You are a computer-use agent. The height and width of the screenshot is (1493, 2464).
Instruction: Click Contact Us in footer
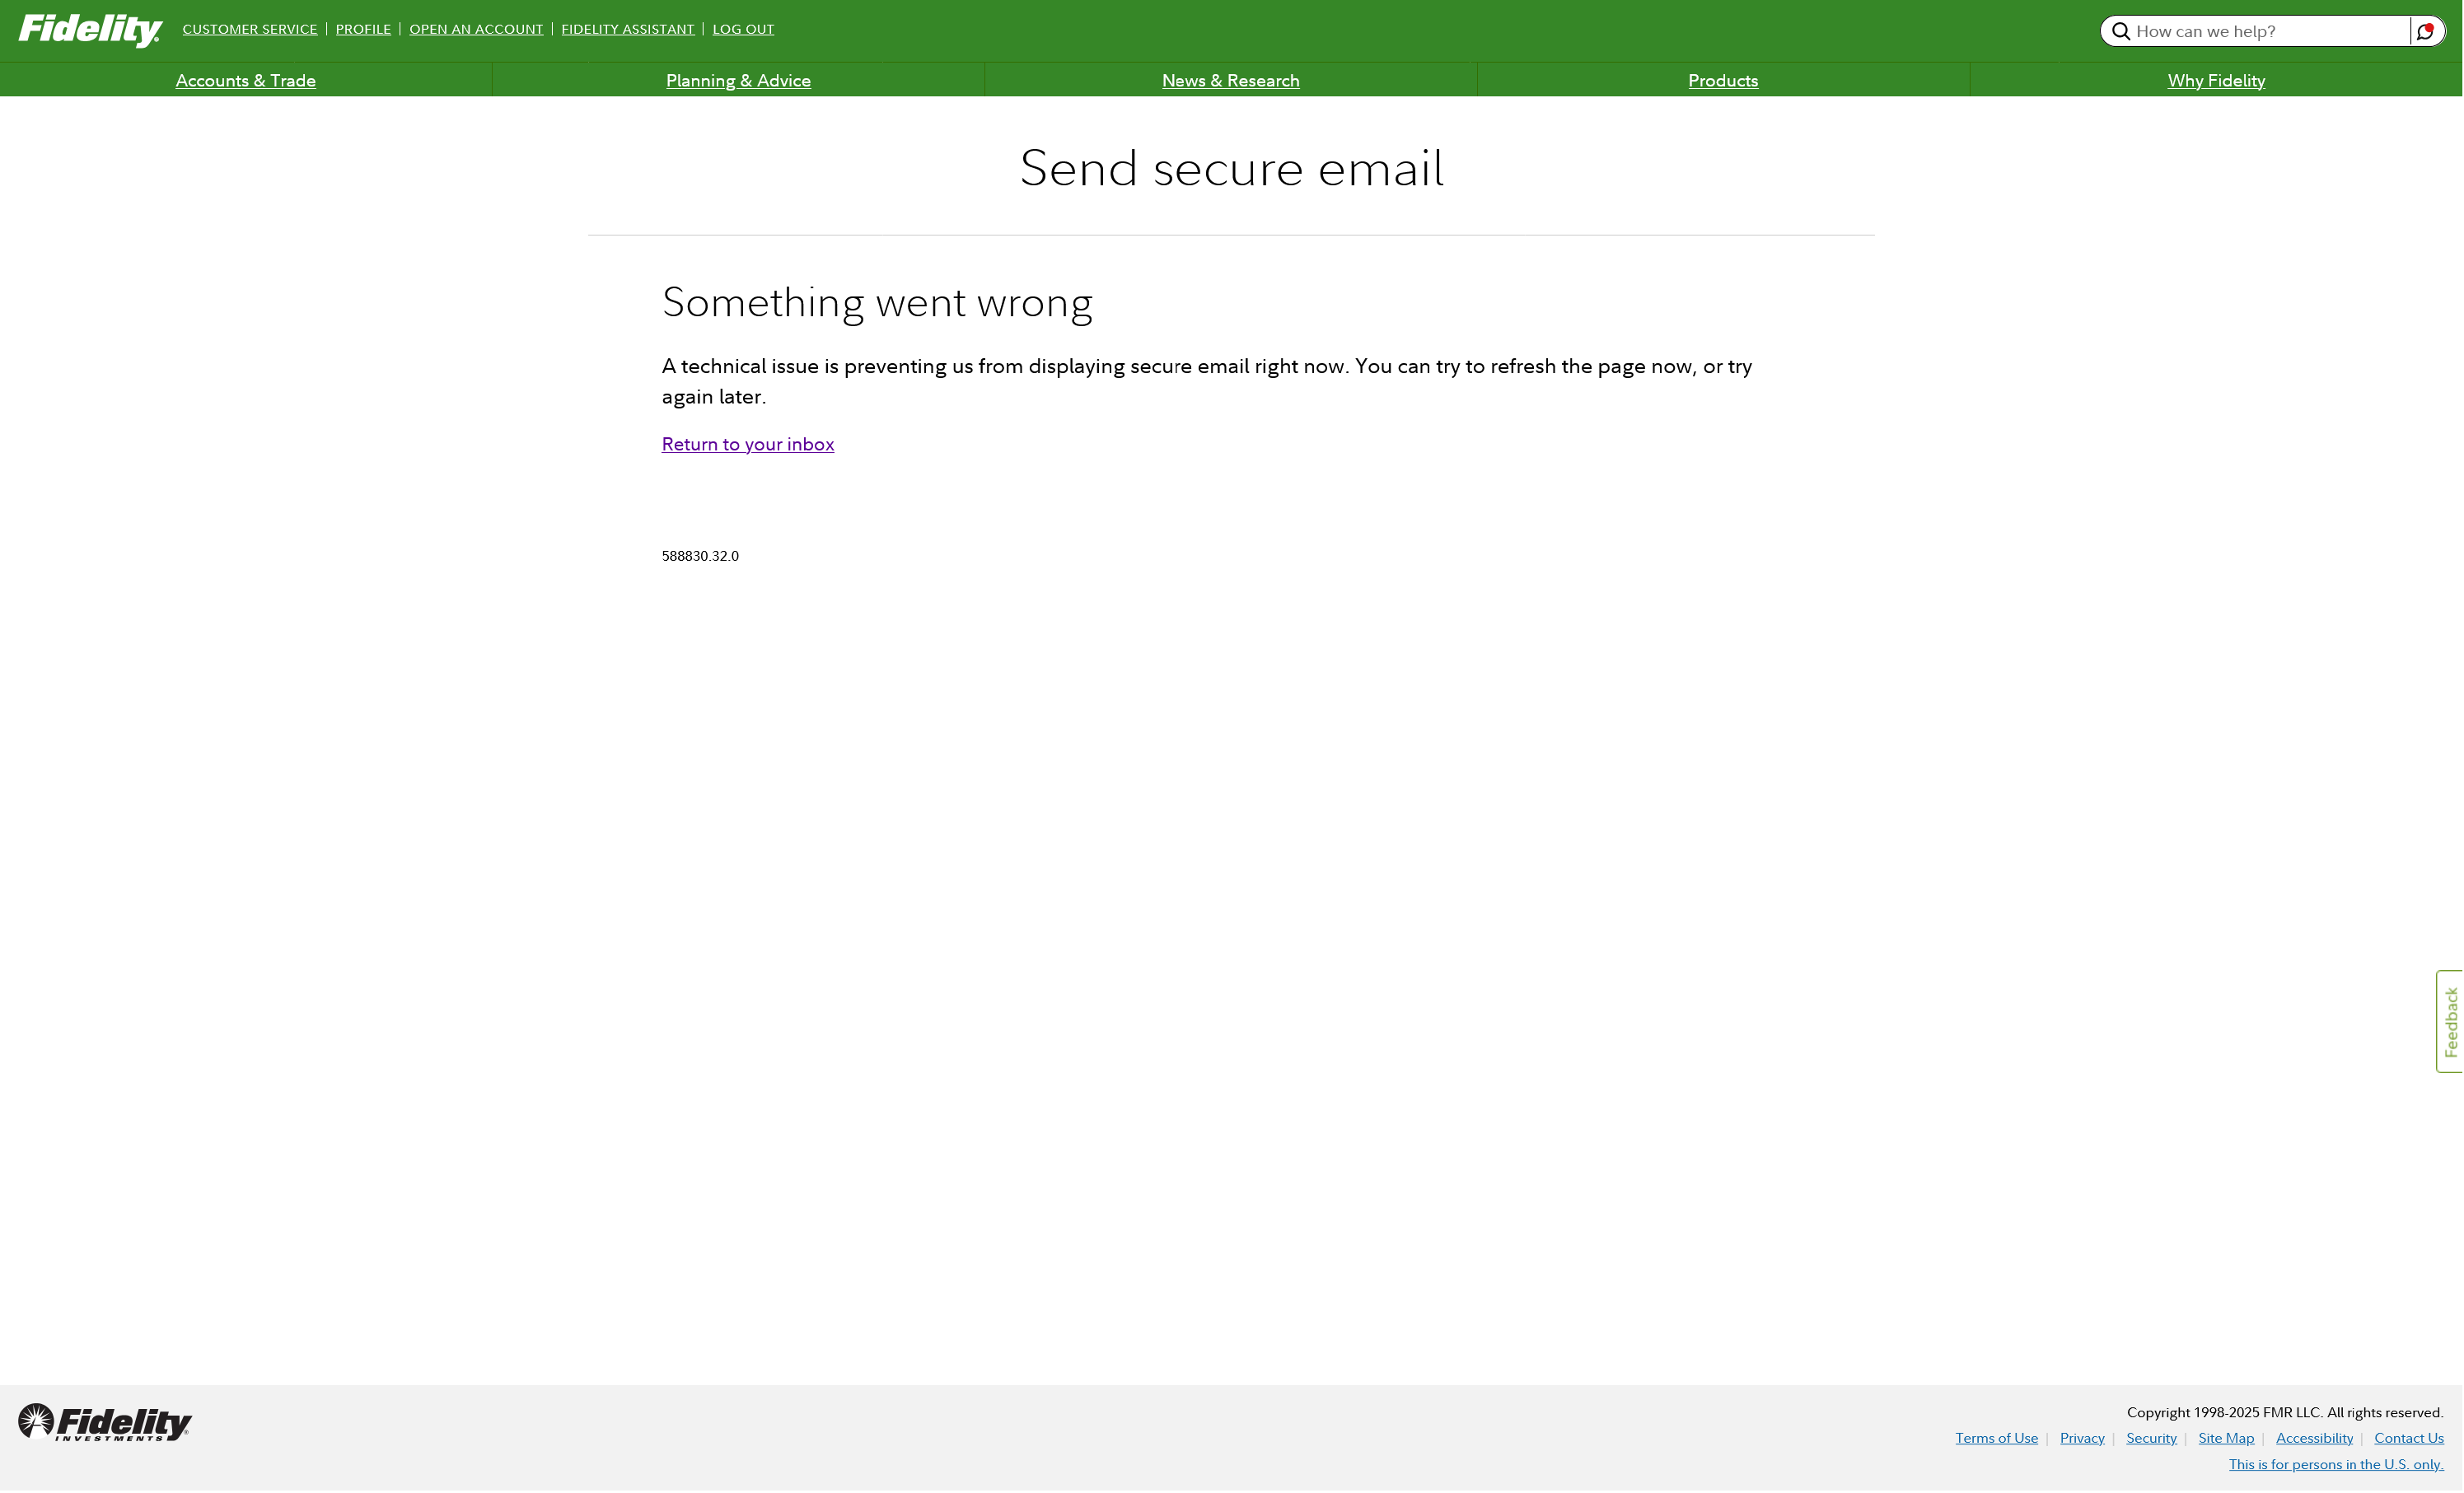(x=2408, y=1438)
